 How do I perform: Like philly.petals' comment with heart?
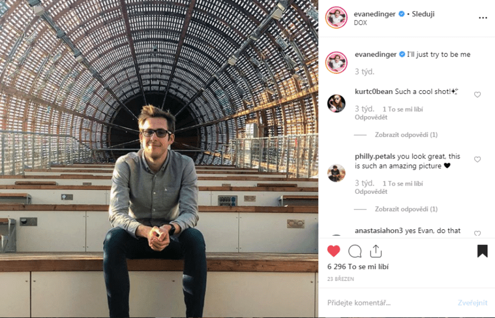point(477,159)
